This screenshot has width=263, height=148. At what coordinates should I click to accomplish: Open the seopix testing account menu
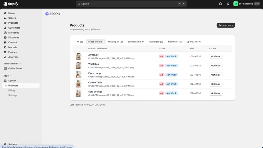tap(247, 4)
